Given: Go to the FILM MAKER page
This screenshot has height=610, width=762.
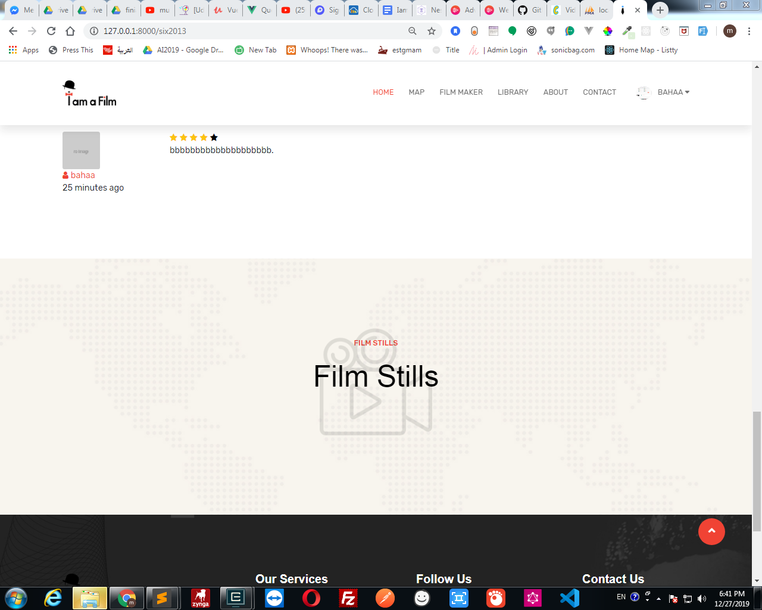Looking at the screenshot, I should click(x=461, y=92).
